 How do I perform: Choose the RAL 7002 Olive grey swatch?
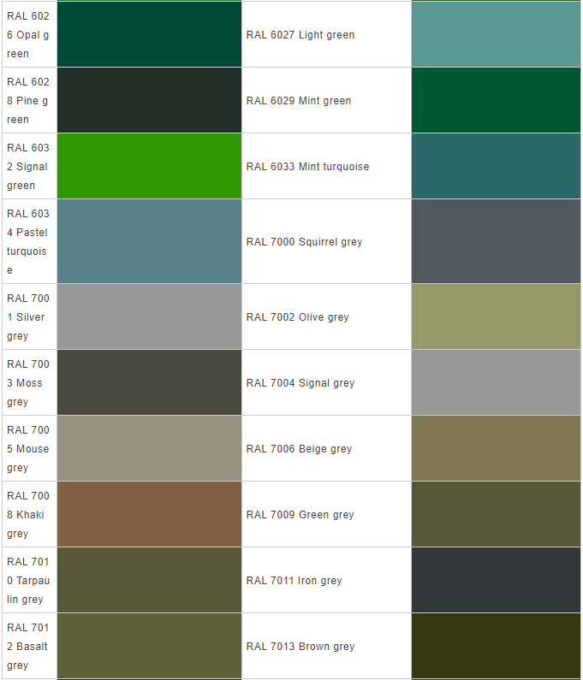pyautogui.click(x=496, y=316)
